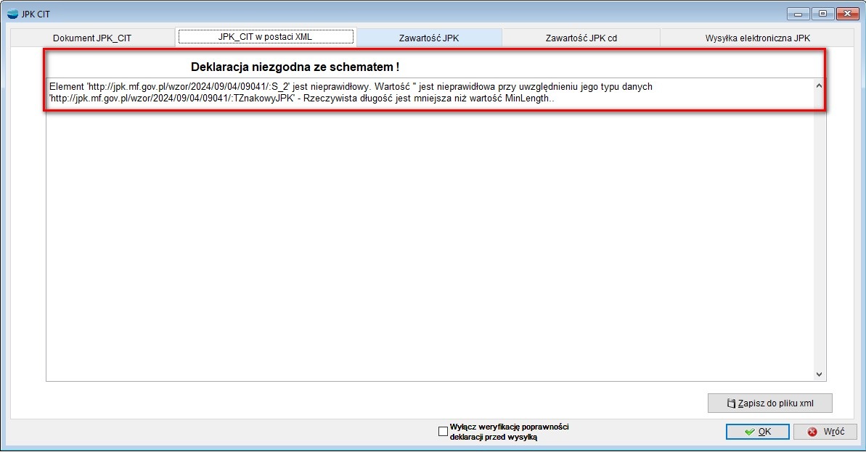Select the JPK_CIT w postaci XML tab
The width and height of the screenshot is (866, 452).
pos(266,36)
